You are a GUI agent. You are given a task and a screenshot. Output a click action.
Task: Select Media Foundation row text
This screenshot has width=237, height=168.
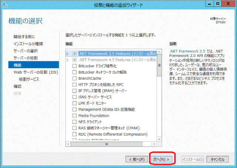[94, 116]
